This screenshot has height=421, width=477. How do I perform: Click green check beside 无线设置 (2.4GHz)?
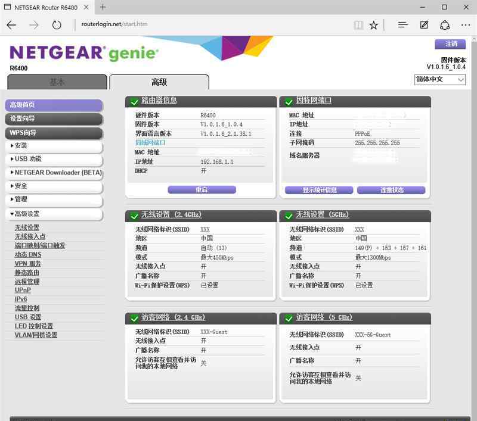coord(134,216)
